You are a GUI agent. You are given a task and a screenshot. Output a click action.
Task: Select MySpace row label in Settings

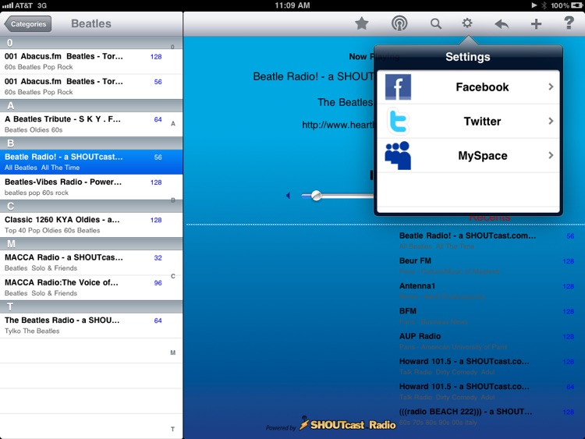tap(482, 155)
